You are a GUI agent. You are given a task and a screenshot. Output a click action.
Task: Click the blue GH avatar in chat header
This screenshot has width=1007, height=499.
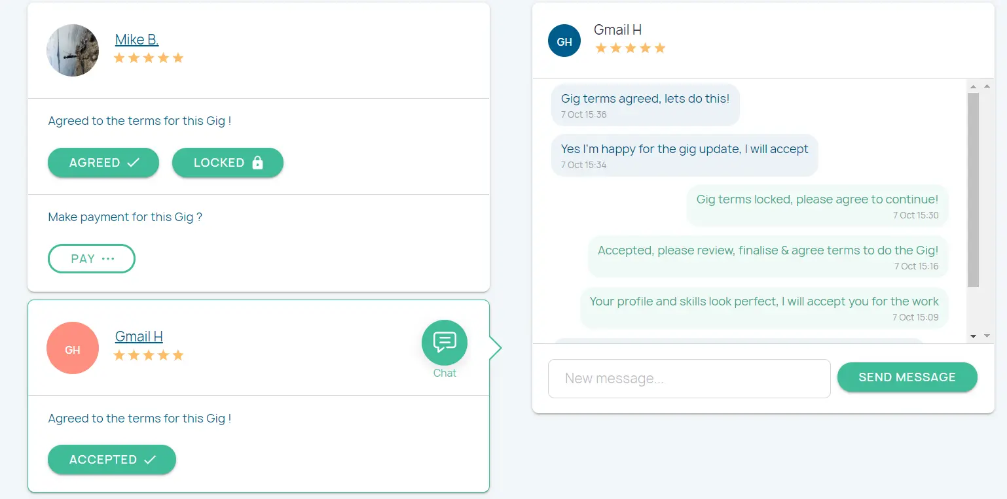pos(564,41)
